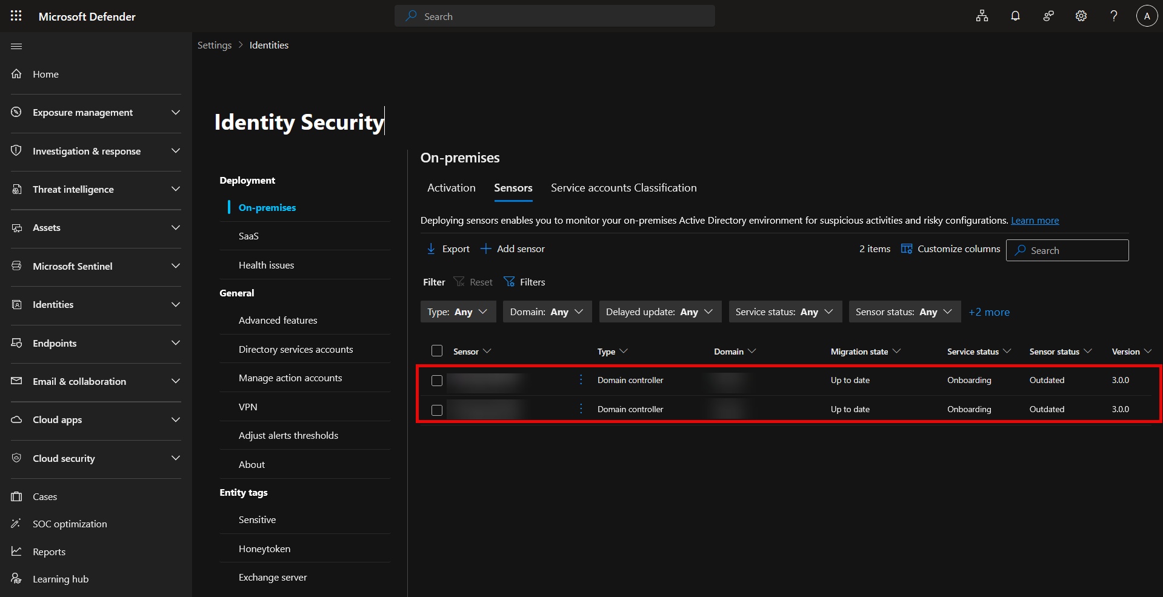Go to Settings breadcrumb

point(215,45)
